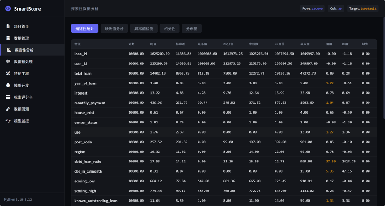
Task: Go to 数据管理 in sidebar
Action: coord(32,38)
